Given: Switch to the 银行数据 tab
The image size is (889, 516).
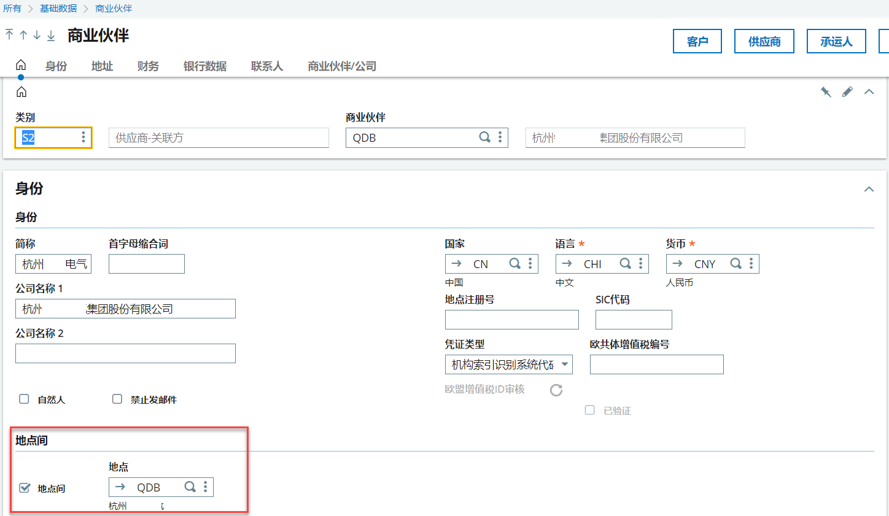Looking at the screenshot, I should click(x=205, y=66).
